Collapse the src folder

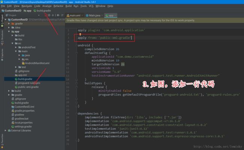click(12, 43)
